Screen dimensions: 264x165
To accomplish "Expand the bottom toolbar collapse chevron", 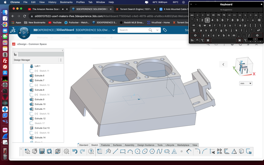I will [21, 149].
